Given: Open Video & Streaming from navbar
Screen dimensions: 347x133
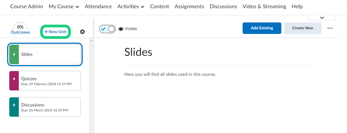Looking at the screenshot, I should tap(264, 6).
